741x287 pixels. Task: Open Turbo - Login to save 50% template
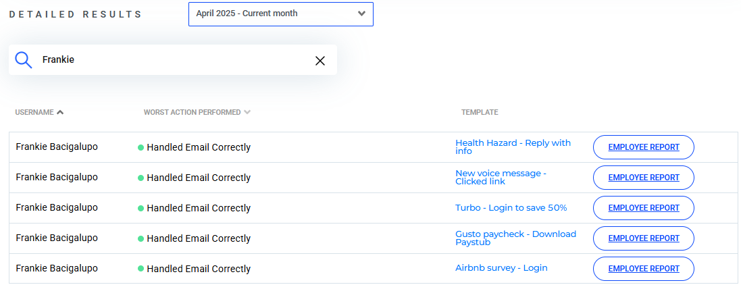[511, 207]
